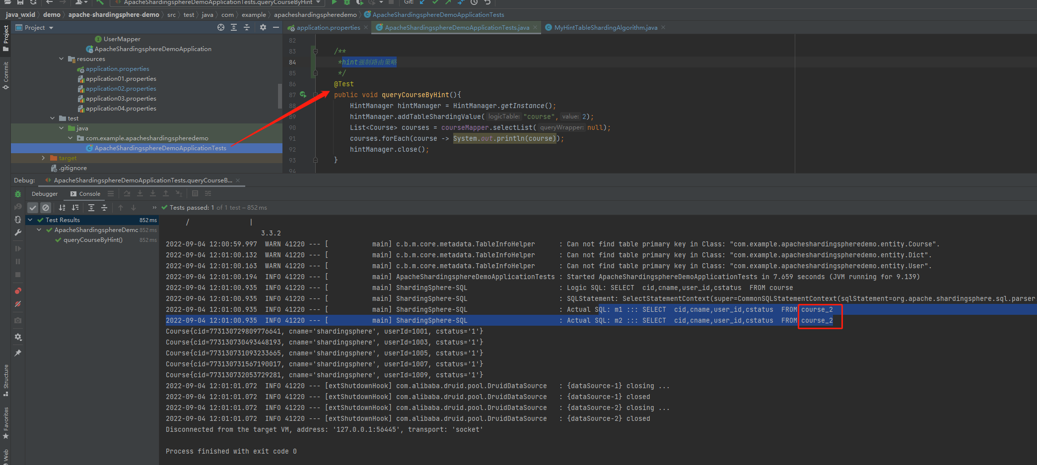Toggle auto-test in debug sidebar
Image resolution: width=1037 pixels, height=465 pixels.
click(x=18, y=220)
